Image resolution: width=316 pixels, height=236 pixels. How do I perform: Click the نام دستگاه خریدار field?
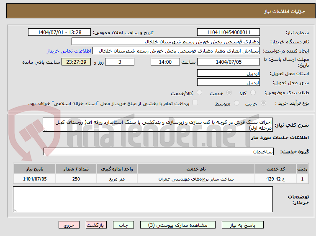[x=166, y=42]
